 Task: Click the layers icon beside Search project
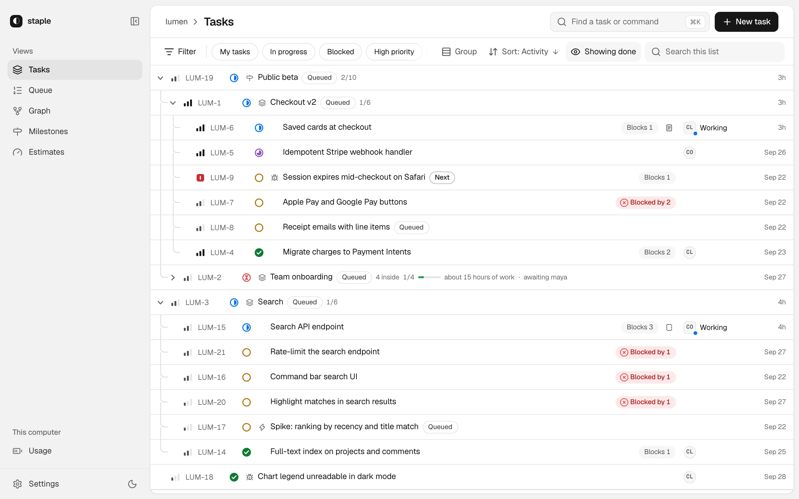pyautogui.click(x=250, y=302)
